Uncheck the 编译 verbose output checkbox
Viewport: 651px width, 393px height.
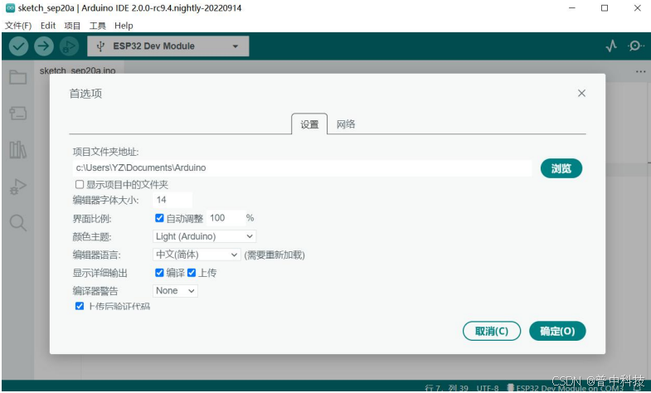(159, 273)
